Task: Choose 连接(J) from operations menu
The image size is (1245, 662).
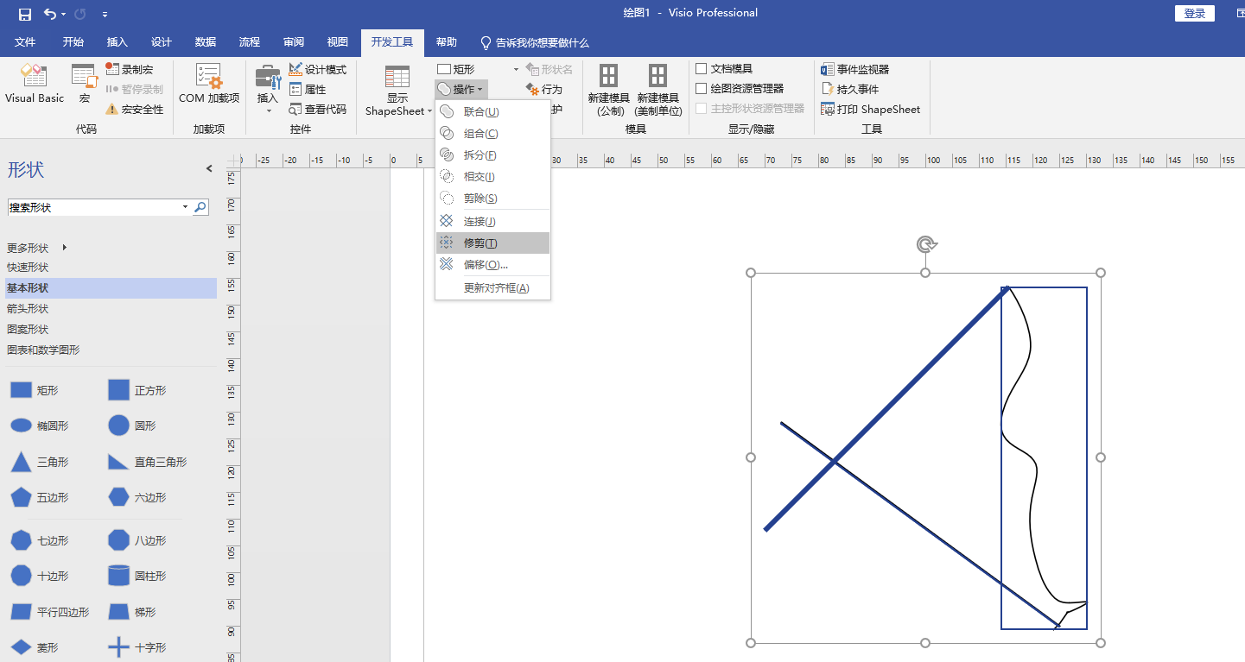Action: coord(492,221)
